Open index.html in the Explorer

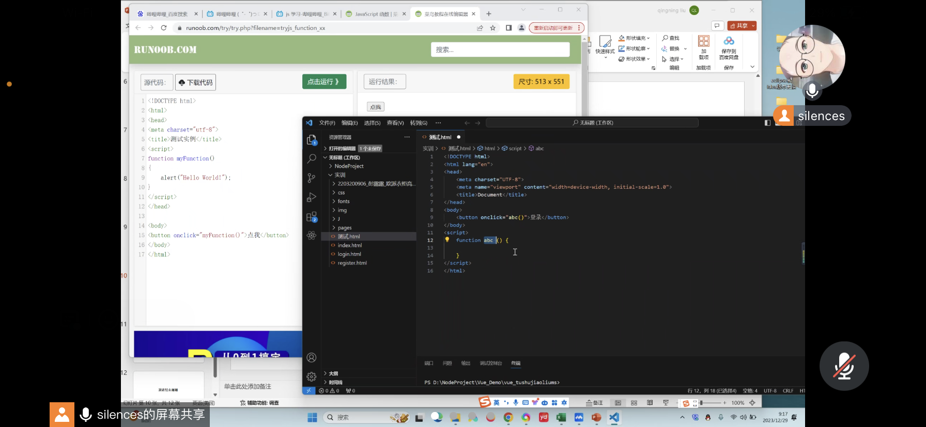[350, 245]
